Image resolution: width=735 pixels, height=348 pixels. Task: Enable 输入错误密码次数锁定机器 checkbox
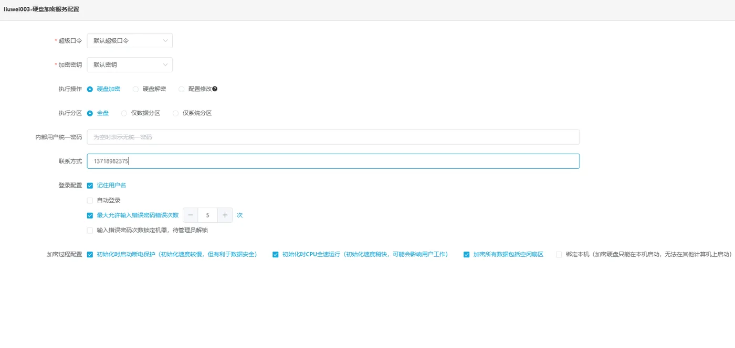90,230
